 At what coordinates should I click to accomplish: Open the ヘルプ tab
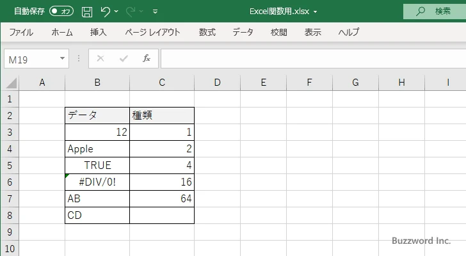pos(349,32)
